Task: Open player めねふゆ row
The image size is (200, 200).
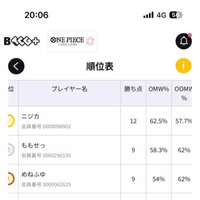Action: point(100,179)
